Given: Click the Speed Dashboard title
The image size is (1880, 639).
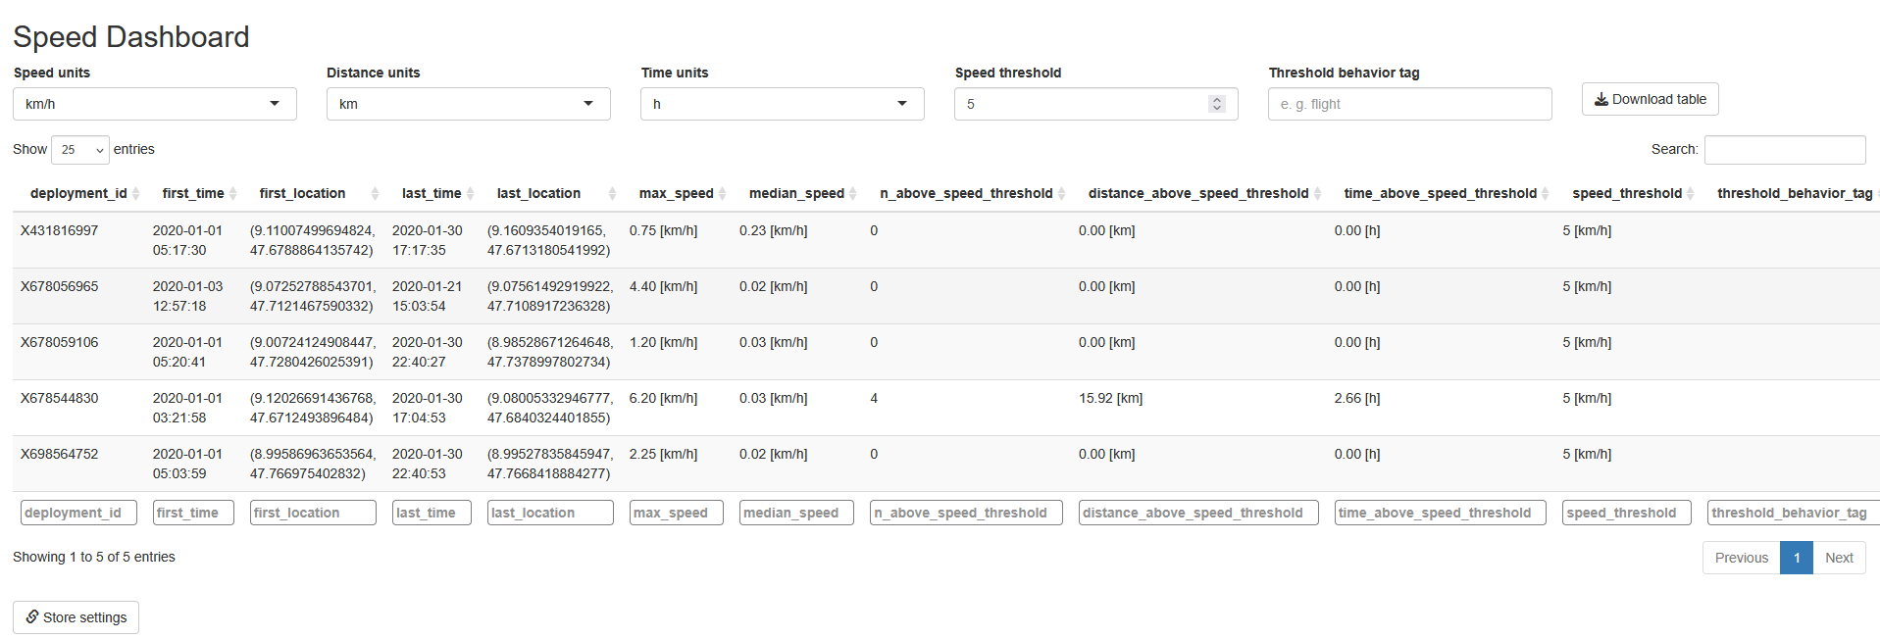Looking at the screenshot, I should 131,37.
